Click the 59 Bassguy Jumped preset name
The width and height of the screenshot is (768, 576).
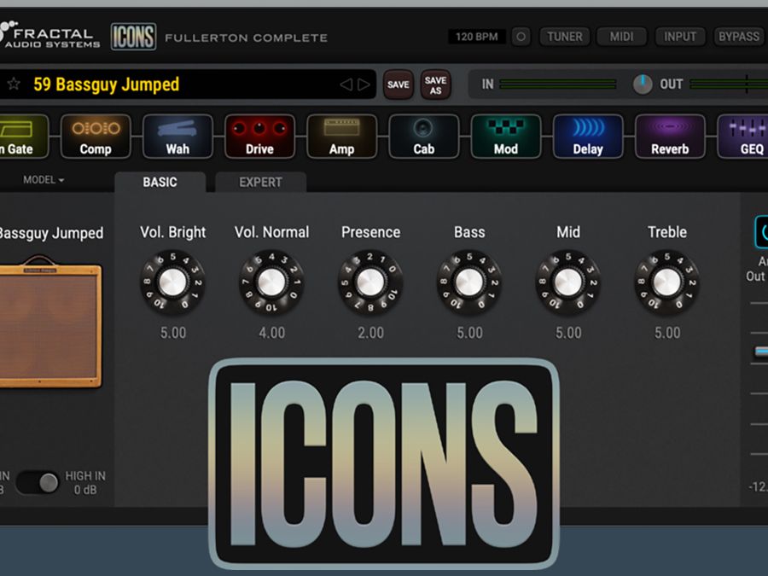click(x=107, y=84)
